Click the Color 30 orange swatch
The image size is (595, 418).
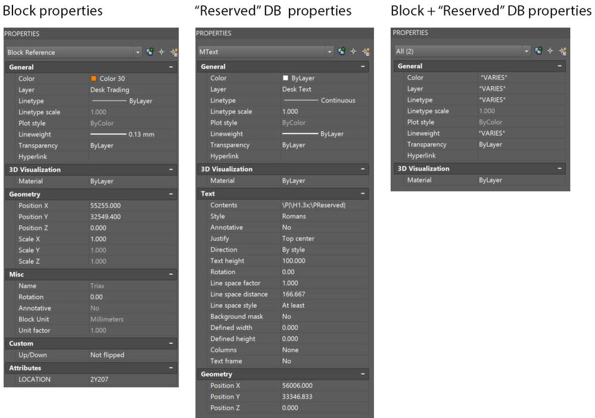click(x=94, y=79)
